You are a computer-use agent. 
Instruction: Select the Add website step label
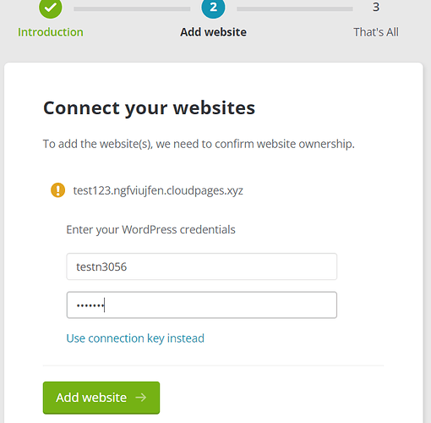coord(213,32)
